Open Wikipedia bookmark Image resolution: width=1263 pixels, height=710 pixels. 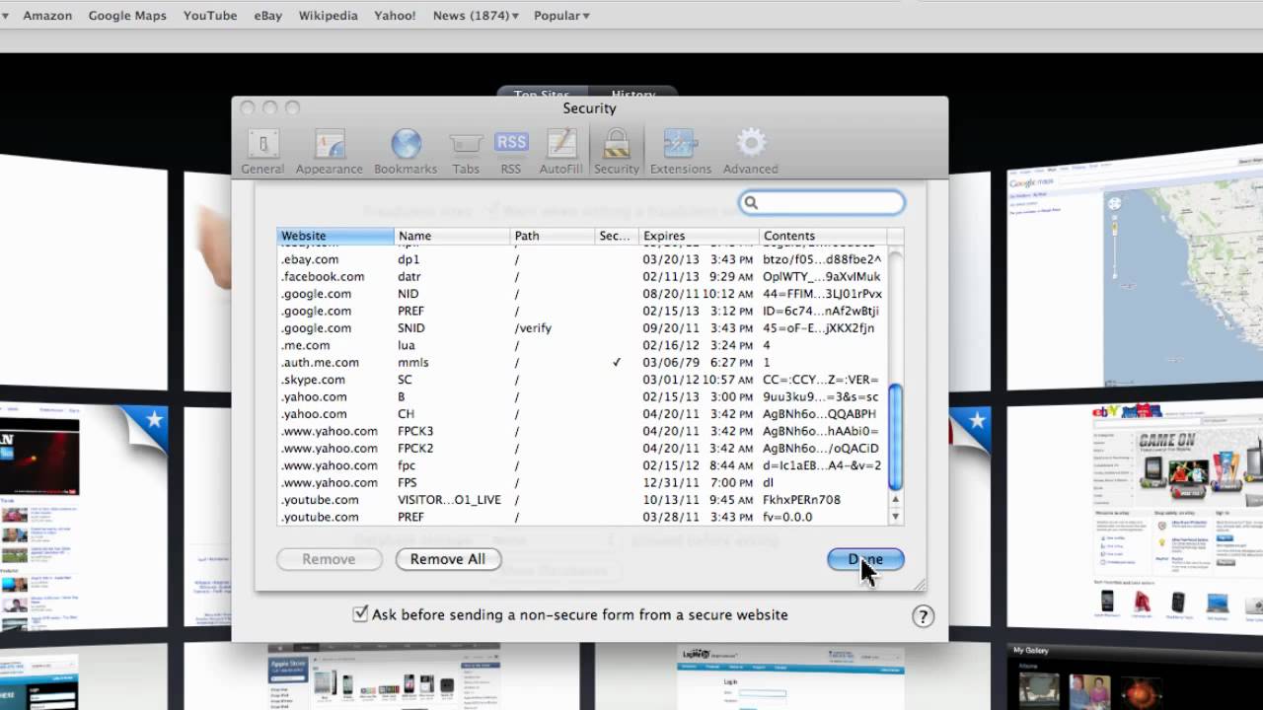pyautogui.click(x=329, y=16)
